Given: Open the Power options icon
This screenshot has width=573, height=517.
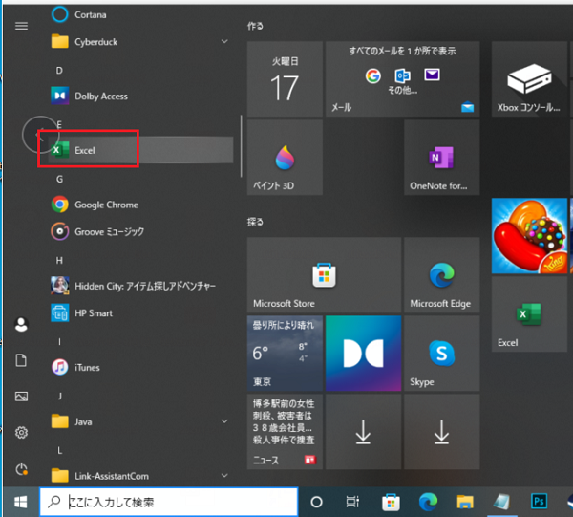Looking at the screenshot, I should coord(21,468).
